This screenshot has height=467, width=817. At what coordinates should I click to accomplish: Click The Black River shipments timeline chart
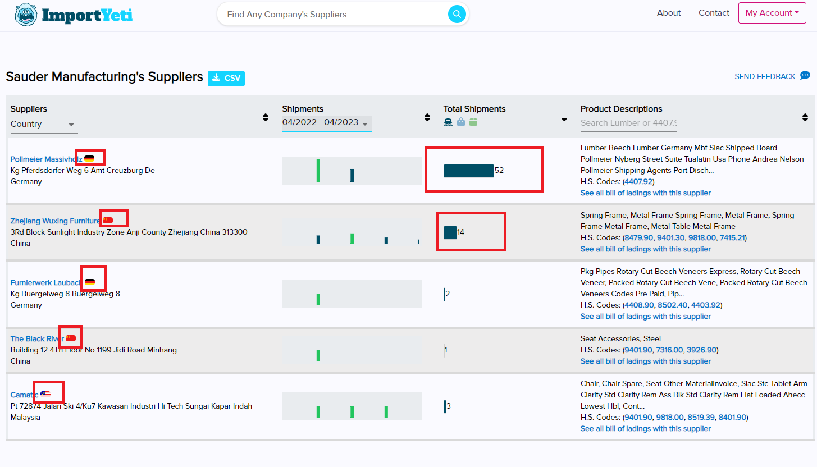(352, 350)
